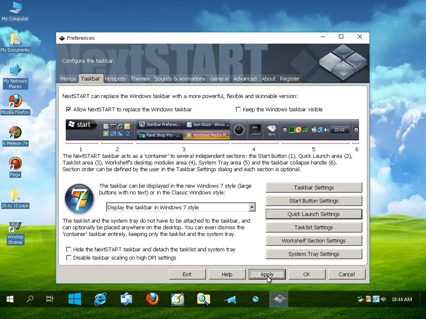
Task: Open Workshelf Section Settings
Action: click(314, 240)
